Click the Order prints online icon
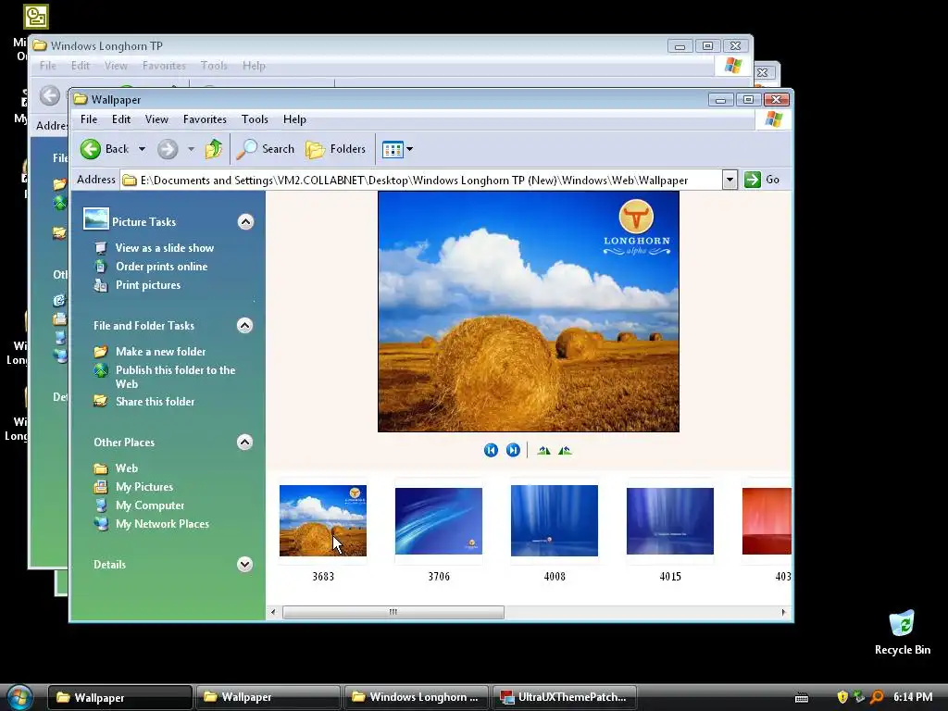The height and width of the screenshot is (711, 948). click(x=100, y=266)
